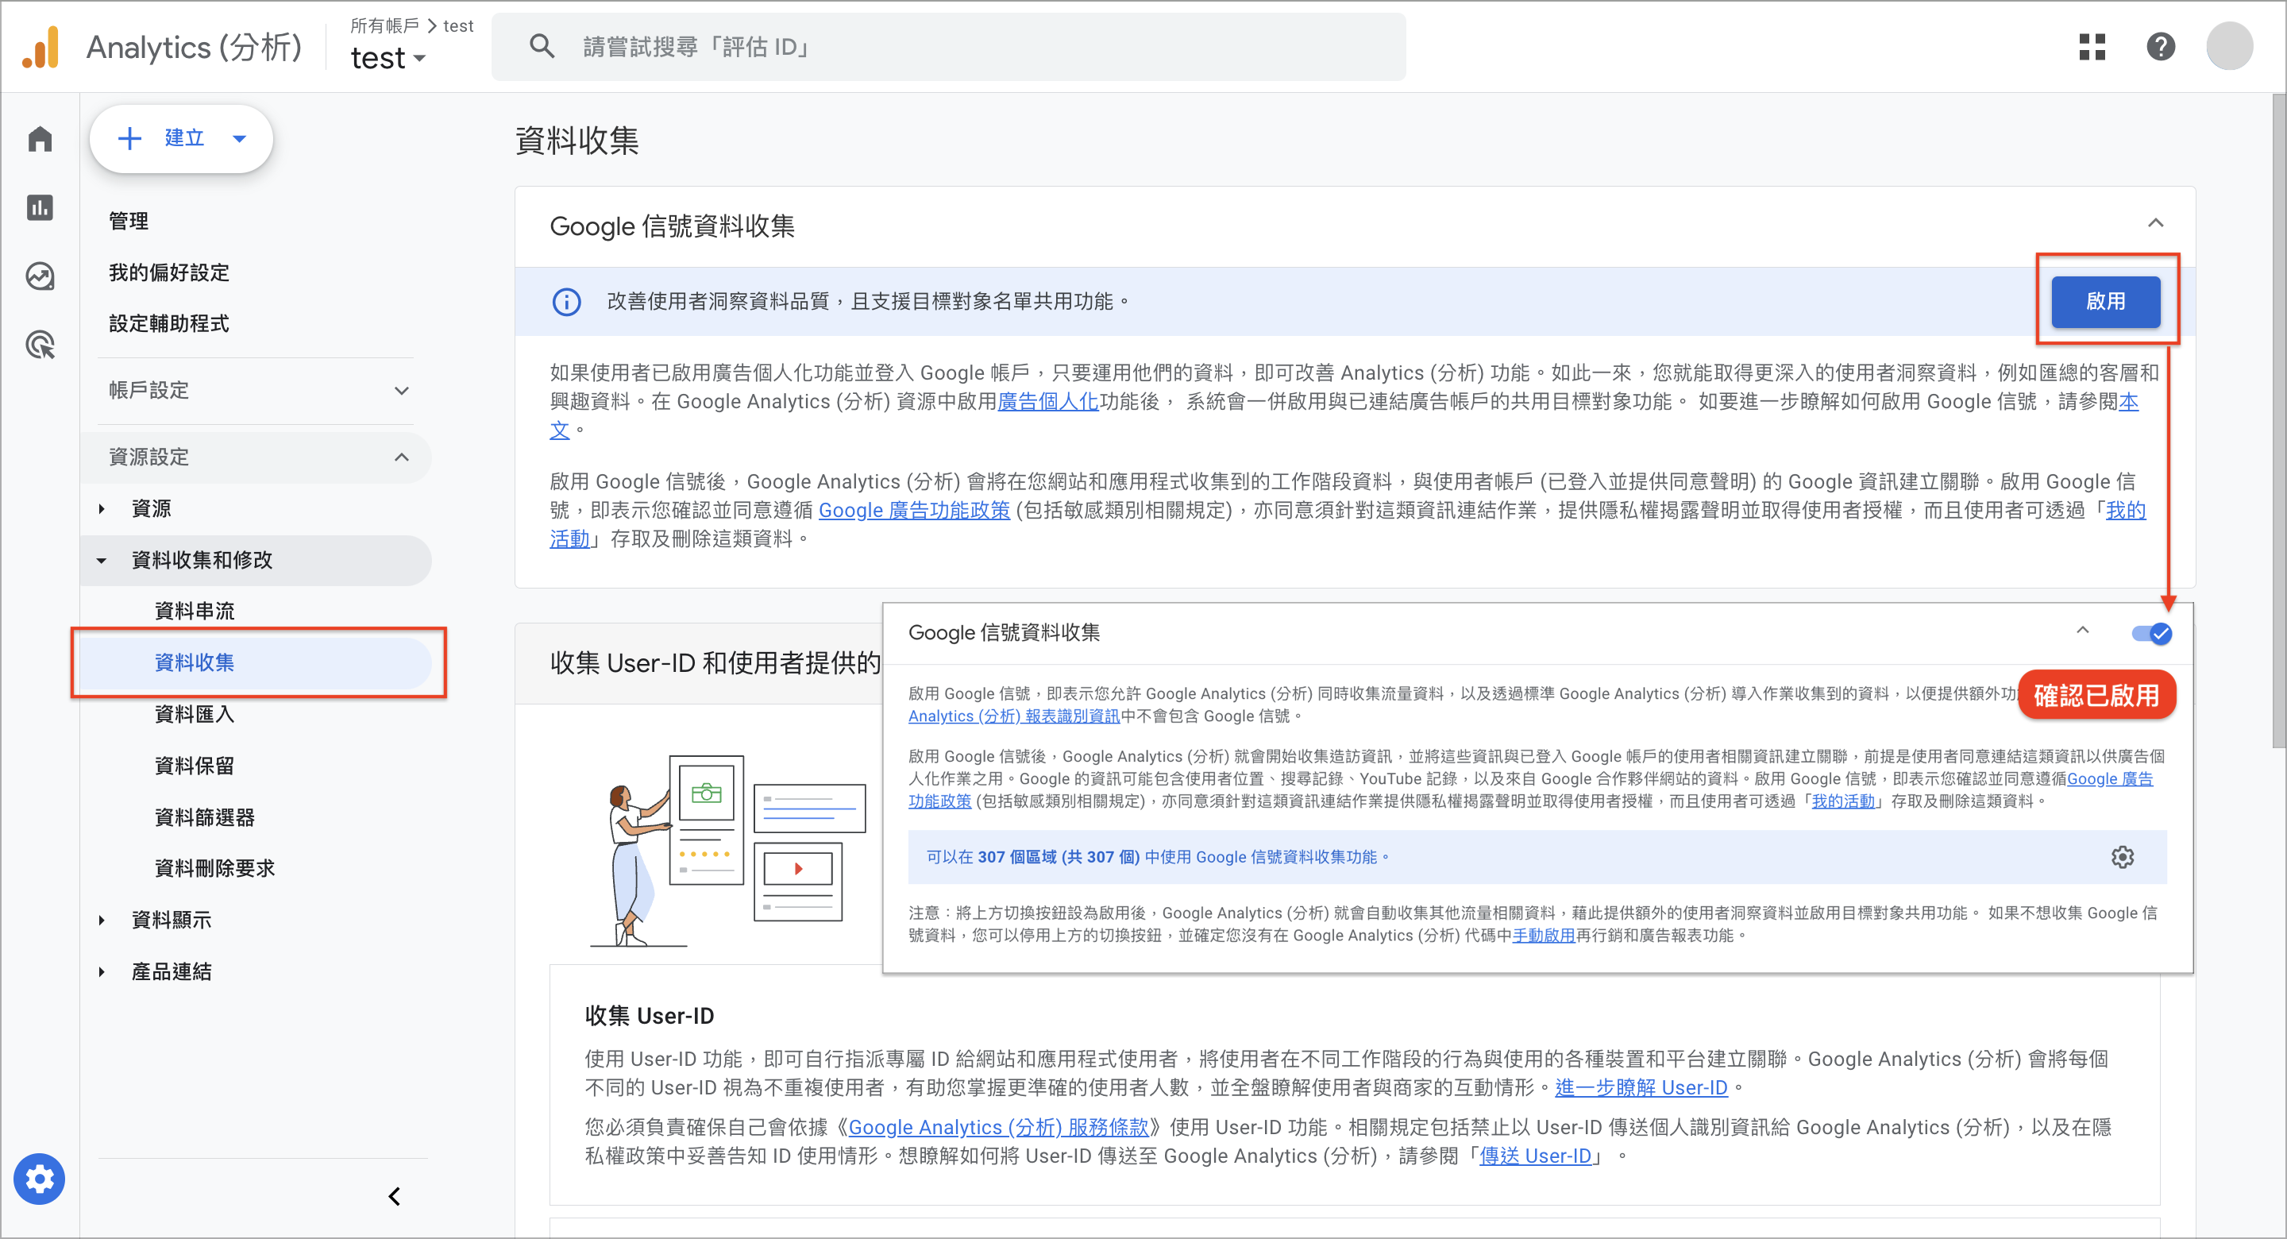This screenshot has height=1239, width=2287.
Task: Open the Explore icon in left rail
Action: [x=40, y=276]
